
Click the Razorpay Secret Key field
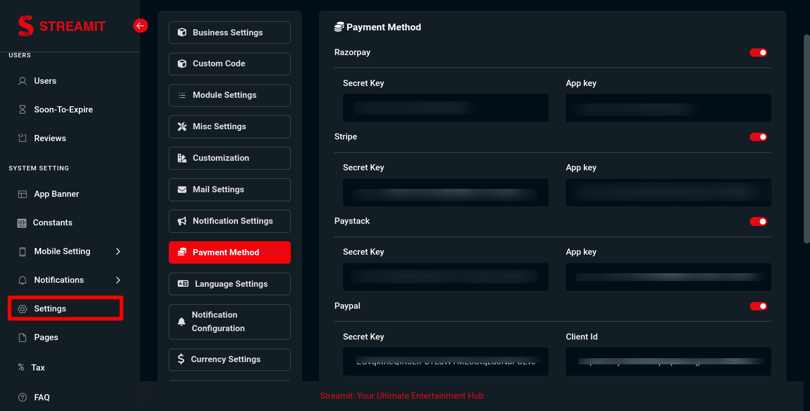[x=445, y=108]
